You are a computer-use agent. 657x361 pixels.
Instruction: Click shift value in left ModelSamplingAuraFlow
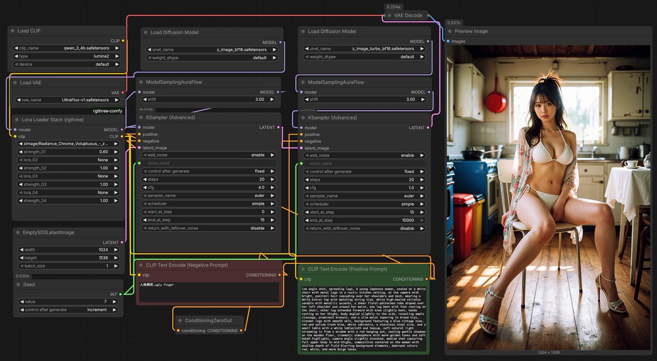pyautogui.click(x=209, y=100)
